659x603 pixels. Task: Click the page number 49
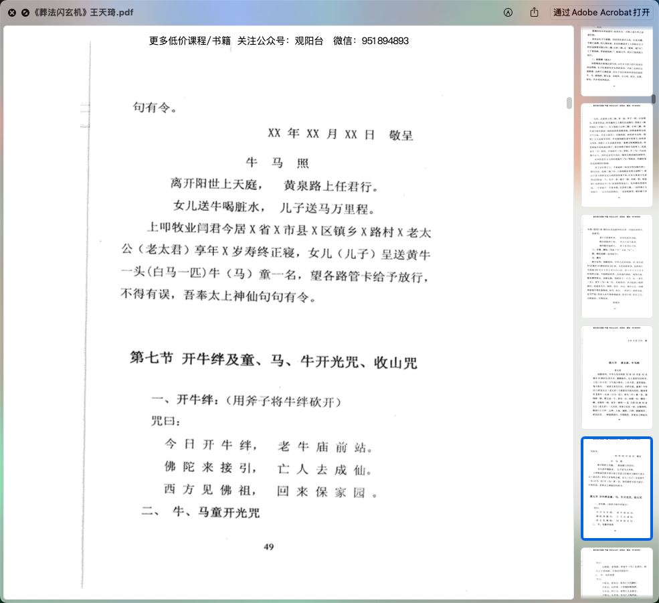(x=268, y=546)
